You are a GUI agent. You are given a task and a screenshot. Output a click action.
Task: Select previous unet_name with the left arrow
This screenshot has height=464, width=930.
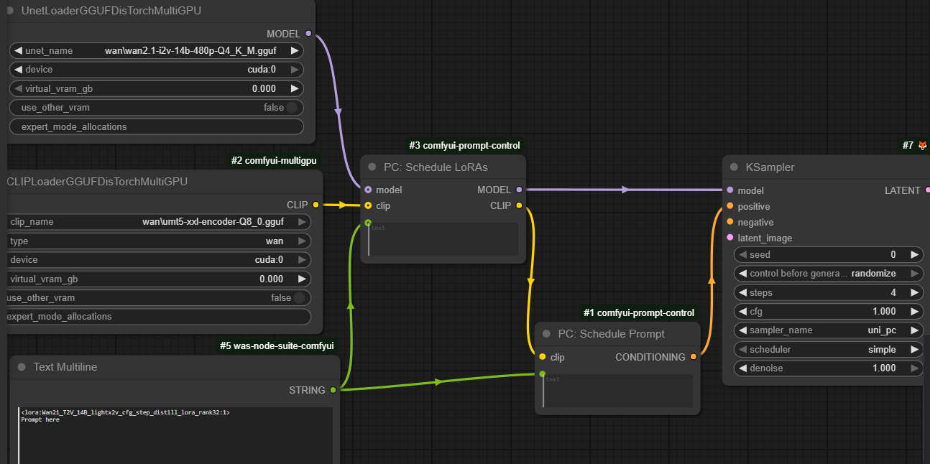click(19, 51)
